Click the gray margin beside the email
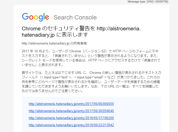The height and width of the screenshot is (132, 178). tap(7, 68)
